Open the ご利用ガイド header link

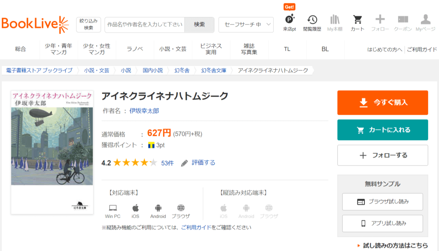point(422,49)
